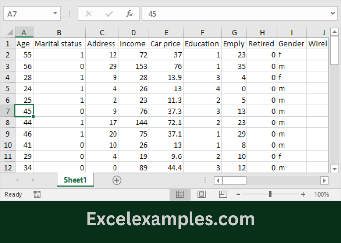Open the Name Box dropdown
The height and width of the screenshot is (243, 341).
point(55,14)
